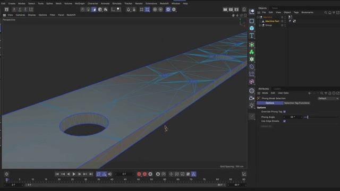Open the Light object icon in side palette
Image resolution: width=340 pixels, height=191 pixels.
(x=252, y=106)
